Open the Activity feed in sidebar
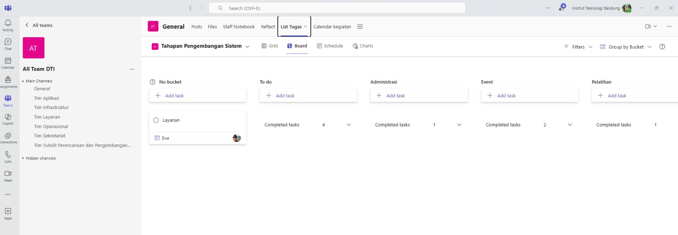Viewport: 678px width, 235px height. (8, 25)
